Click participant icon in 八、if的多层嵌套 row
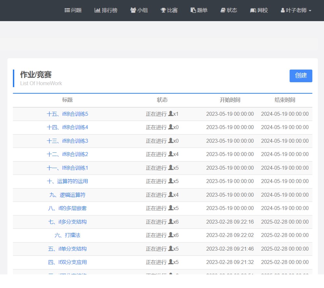The height and width of the screenshot is (288, 324). 171,208
